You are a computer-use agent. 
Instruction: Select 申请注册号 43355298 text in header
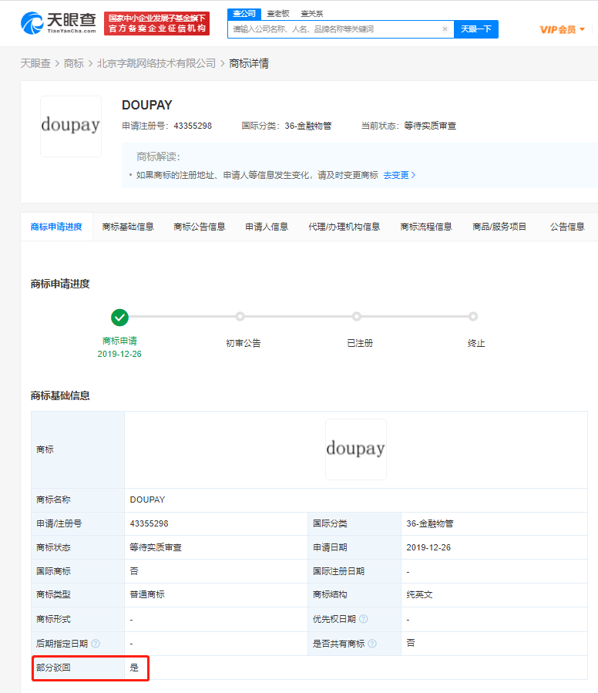pyautogui.click(x=167, y=126)
